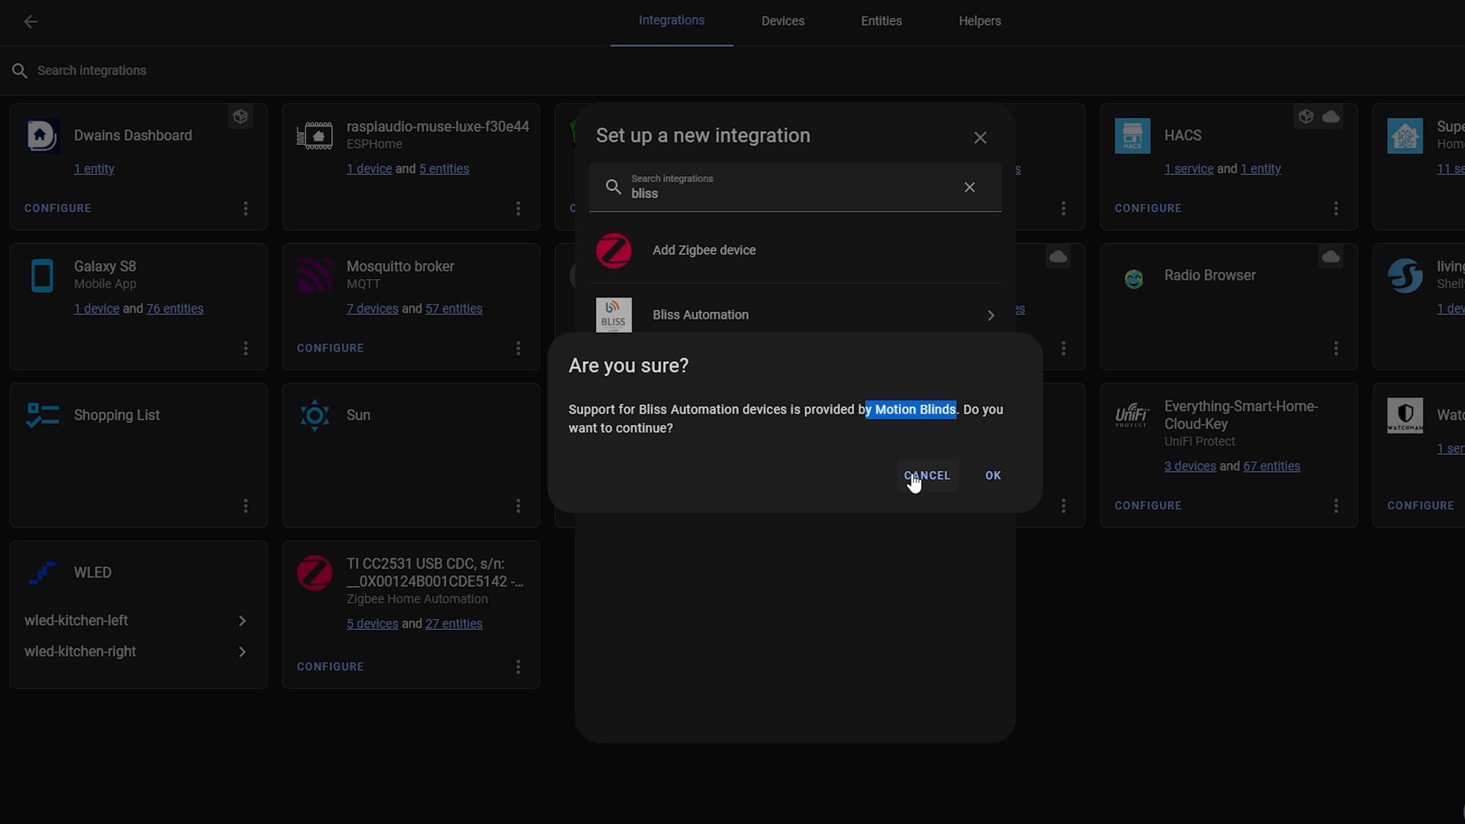Expand the wled-kitchen-right entry chevron

pos(242,652)
